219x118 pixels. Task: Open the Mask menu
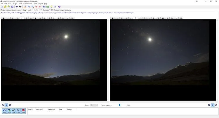[20, 4]
